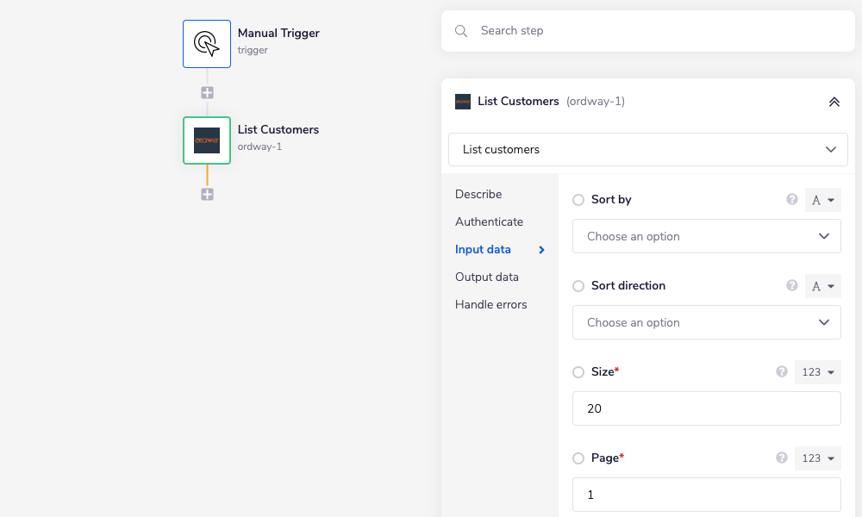862x517 pixels.
Task: Toggle the Sort by radio button
Action: [x=578, y=200]
